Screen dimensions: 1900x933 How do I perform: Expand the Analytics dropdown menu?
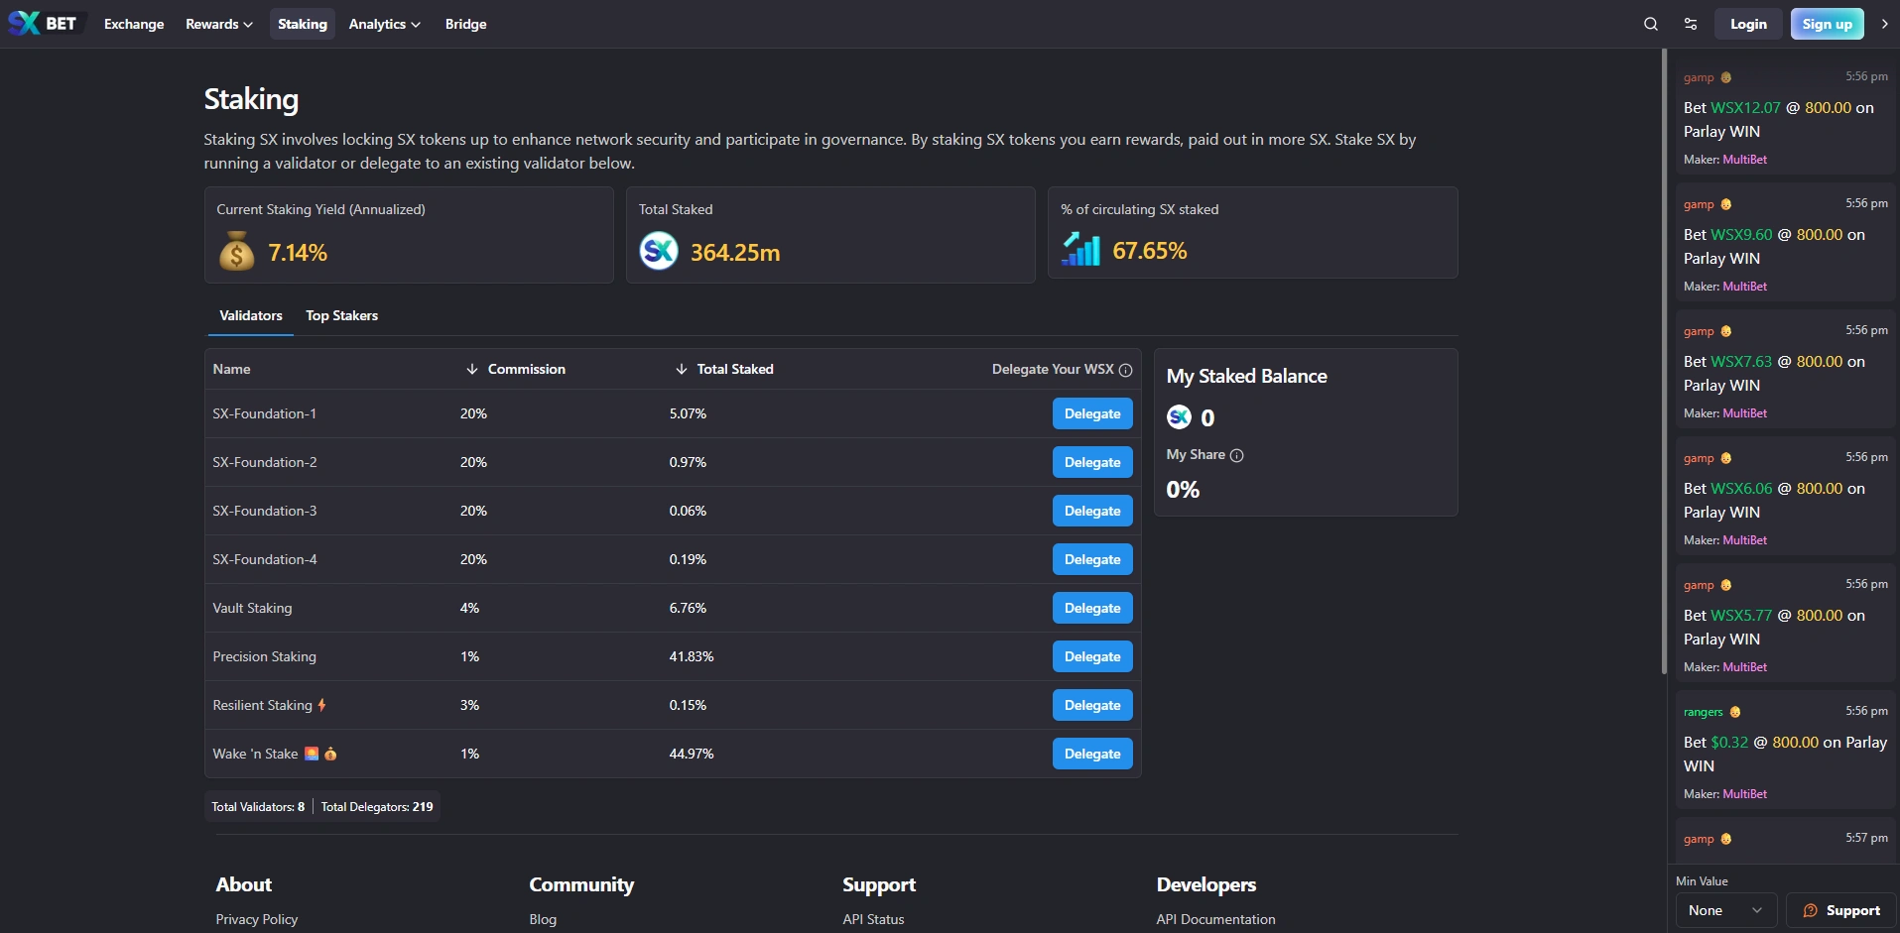(x=384, y=24)
